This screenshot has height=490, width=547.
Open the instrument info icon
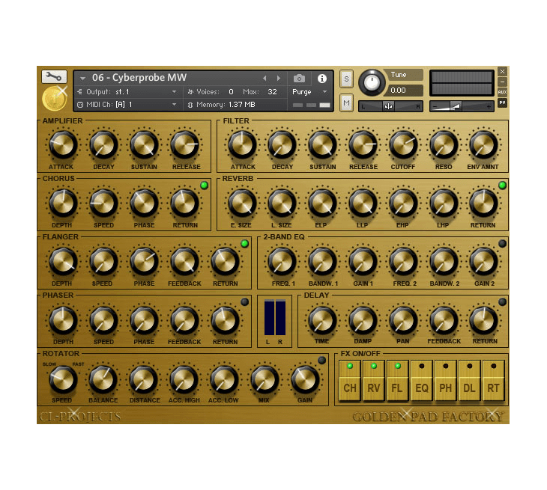(321, 79)
